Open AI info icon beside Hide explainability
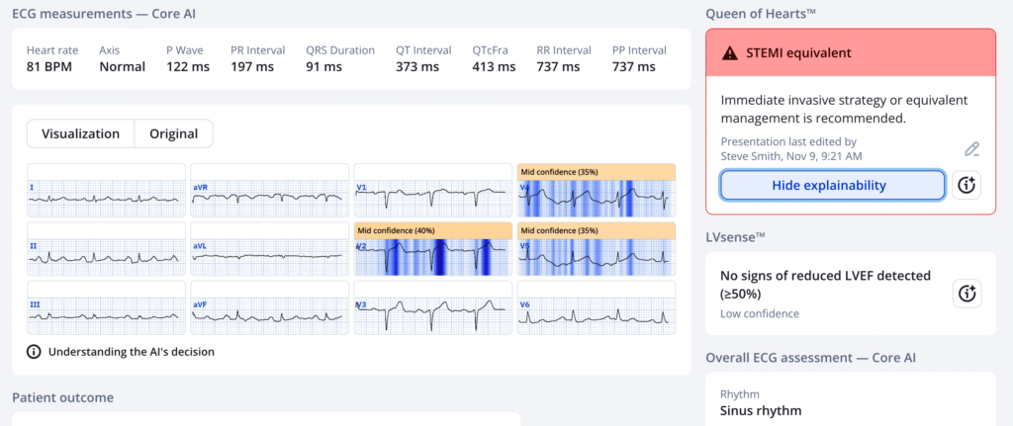Image resolution: width=1013 pixels, height=426 pixels. [x=967, y=185]
